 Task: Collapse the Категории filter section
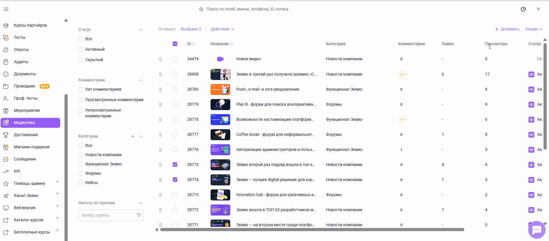pyautogui.click(x=141, y=136)
